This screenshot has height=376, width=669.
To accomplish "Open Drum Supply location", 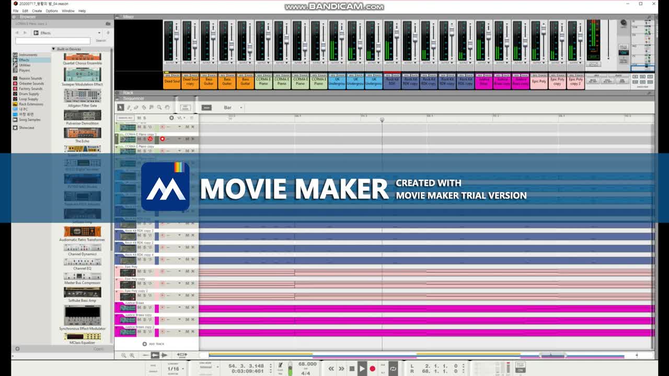I will (x=29, y=94).
